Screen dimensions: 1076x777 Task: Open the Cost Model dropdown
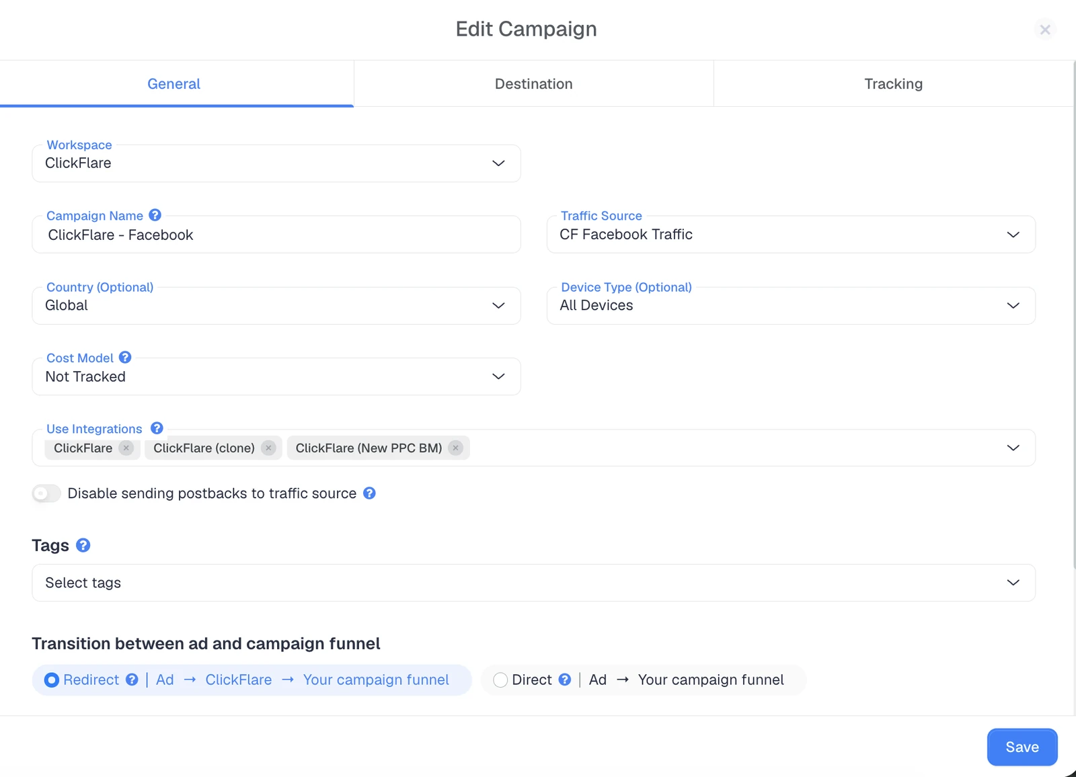point(276,376)
